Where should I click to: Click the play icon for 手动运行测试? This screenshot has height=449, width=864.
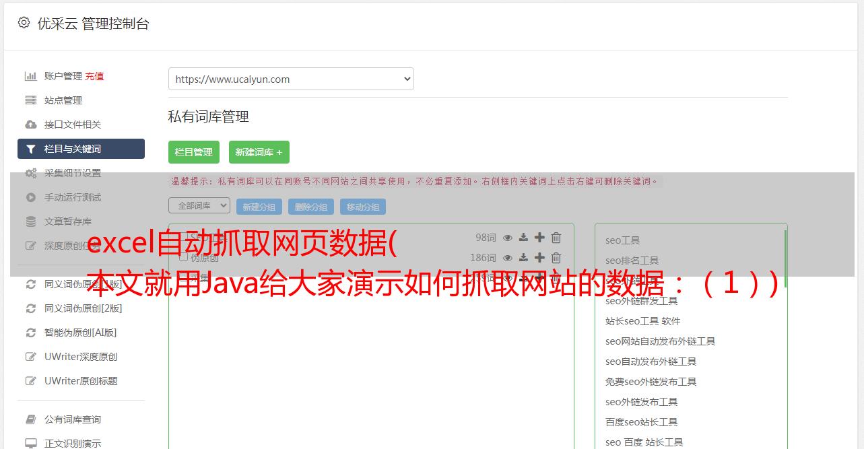[30, 197]
